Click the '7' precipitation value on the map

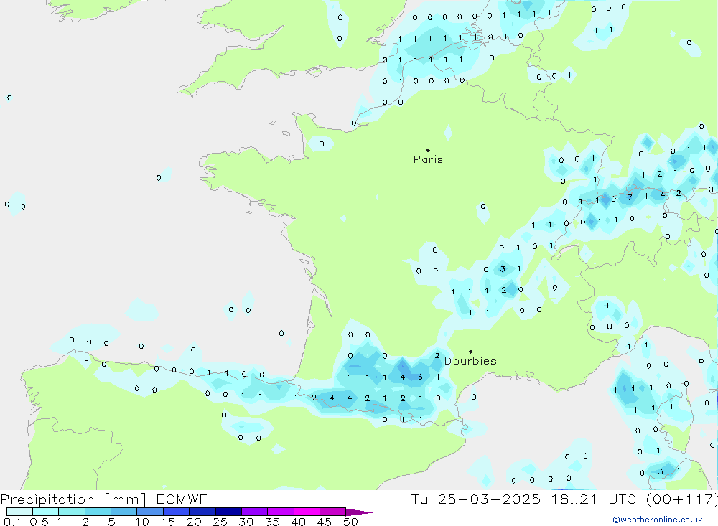point(630,197)
